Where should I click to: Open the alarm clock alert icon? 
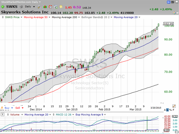pyautogui.click(x=50, y=7)
